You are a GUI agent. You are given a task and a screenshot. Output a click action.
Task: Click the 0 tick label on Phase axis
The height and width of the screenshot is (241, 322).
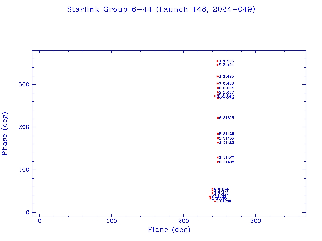[x=28, y=212]
